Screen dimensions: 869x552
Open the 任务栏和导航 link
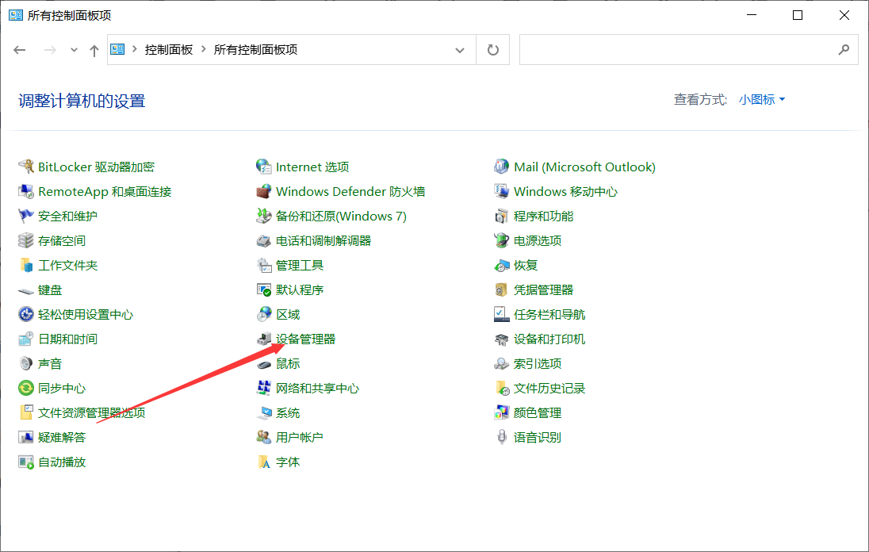click(549, 314)
